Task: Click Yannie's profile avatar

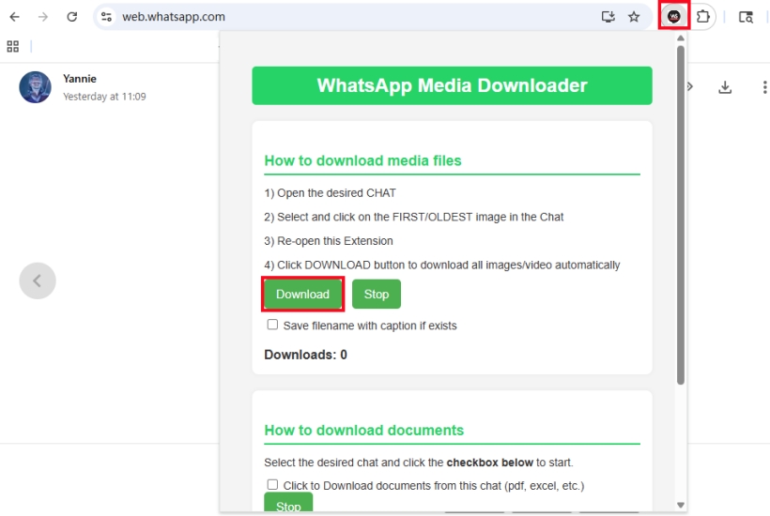Action: coord(36,87)
